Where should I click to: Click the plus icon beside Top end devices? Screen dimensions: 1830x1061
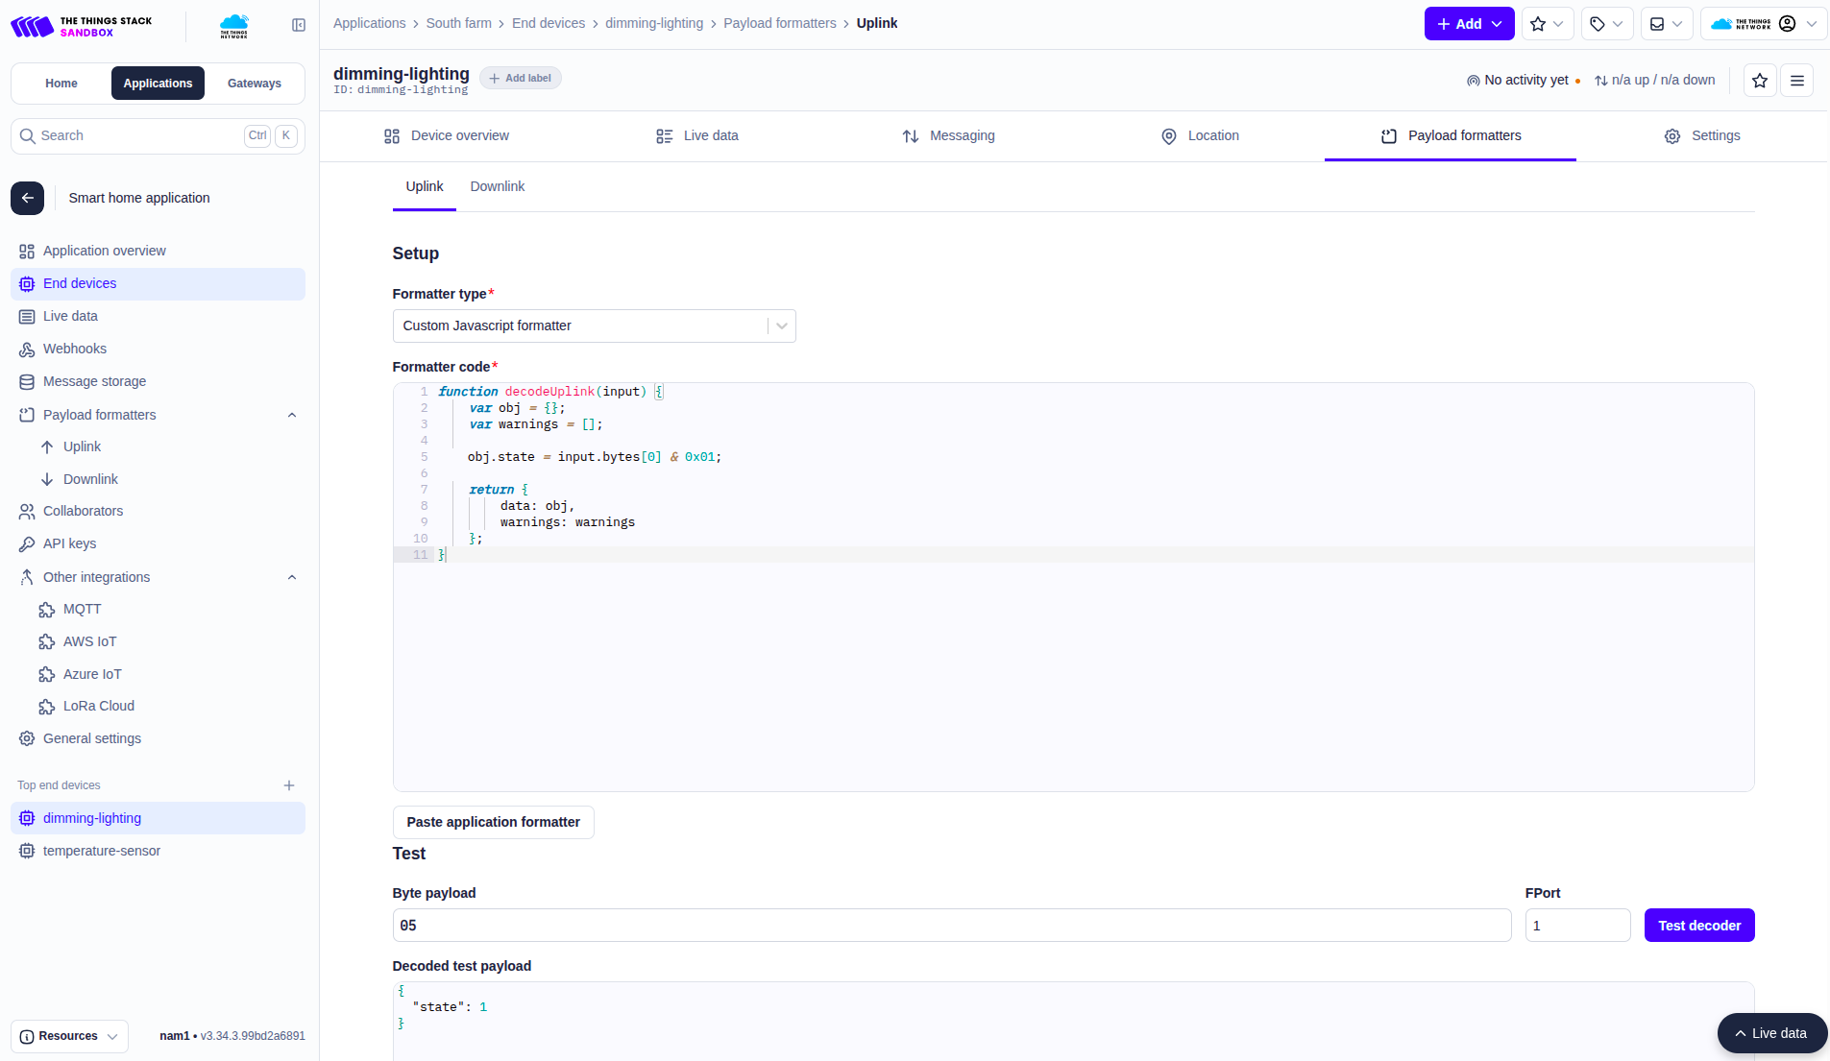[289, 785]
